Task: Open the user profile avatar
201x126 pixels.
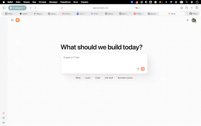Action: pos(194,20)
